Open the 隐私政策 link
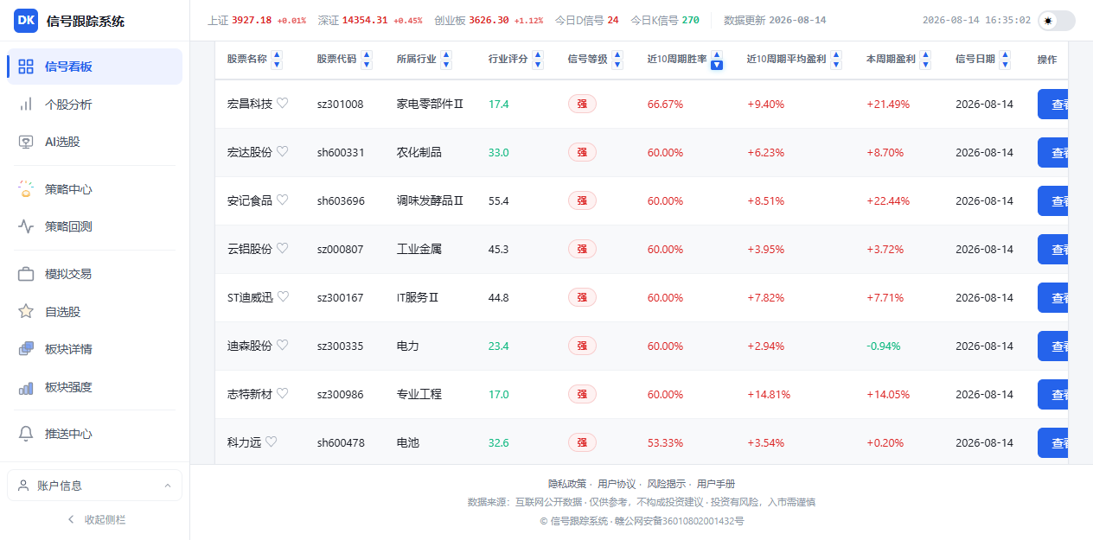This screenshot has height=540, width=1093. [567, 484]
